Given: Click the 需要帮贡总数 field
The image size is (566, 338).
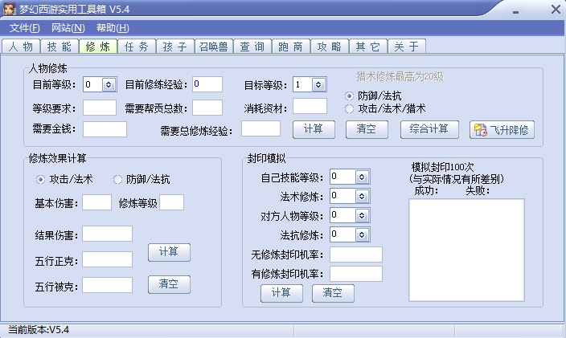Looking at the screenshot, I should pos(207,108).
